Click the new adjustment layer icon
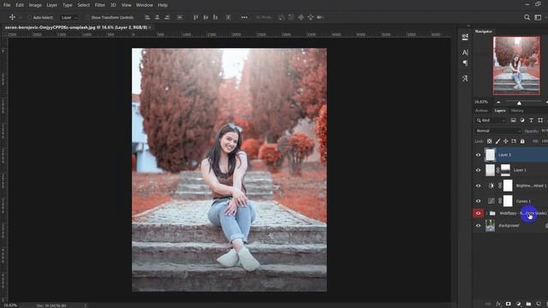 pos(518,304)
